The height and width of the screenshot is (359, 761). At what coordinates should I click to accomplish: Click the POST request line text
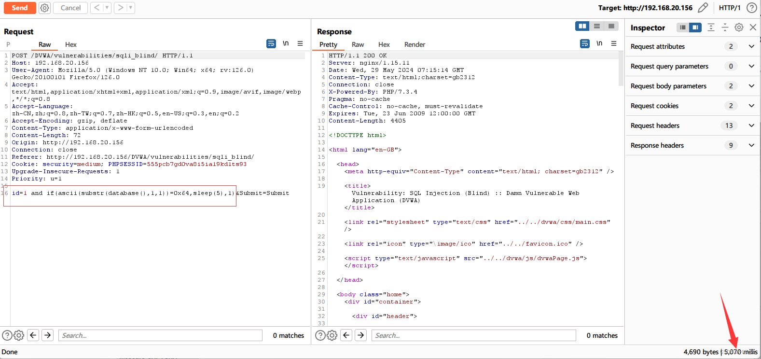(102, 55)
